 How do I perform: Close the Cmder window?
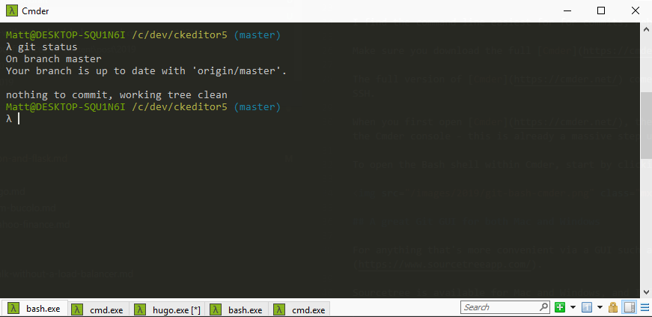tap(636, 10)
